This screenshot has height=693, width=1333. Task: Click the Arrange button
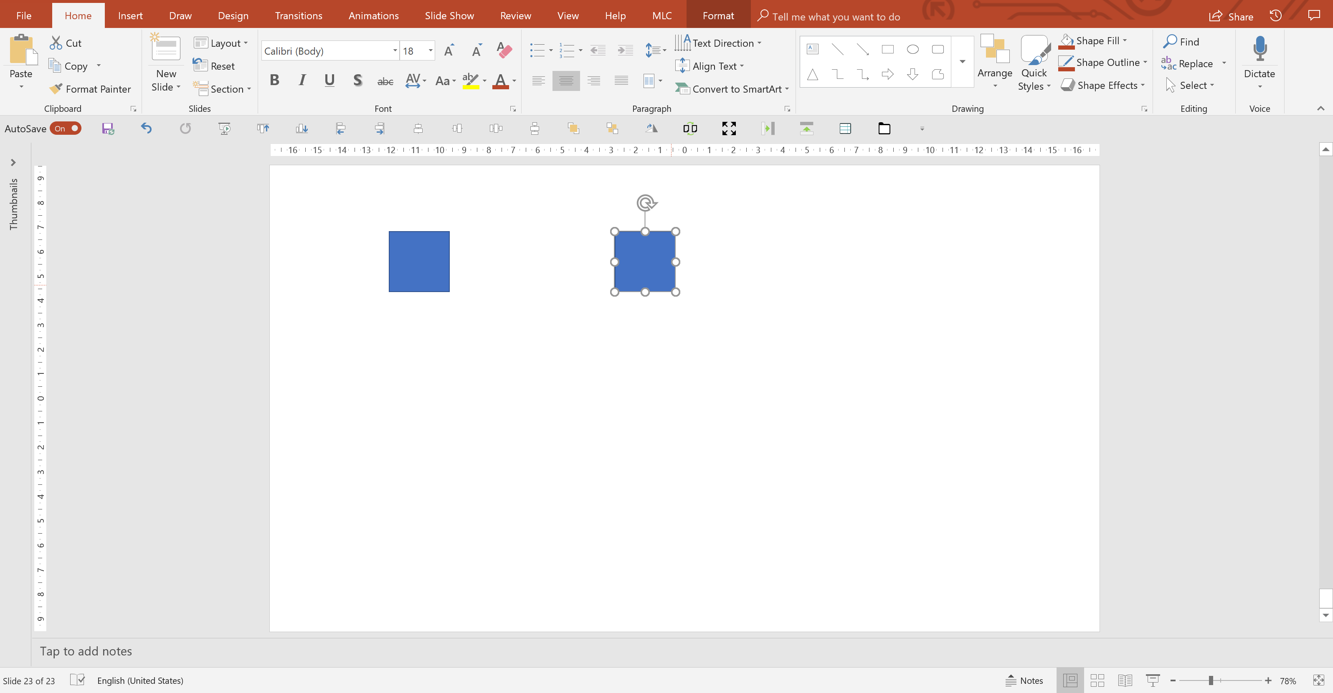(x=995, y=62)
